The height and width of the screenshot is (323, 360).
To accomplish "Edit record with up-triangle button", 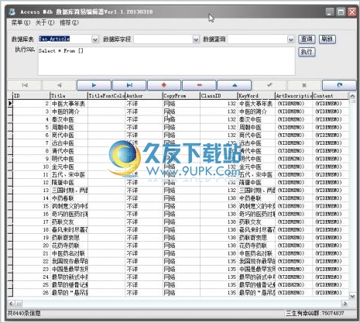I will [x=235, y=85].
